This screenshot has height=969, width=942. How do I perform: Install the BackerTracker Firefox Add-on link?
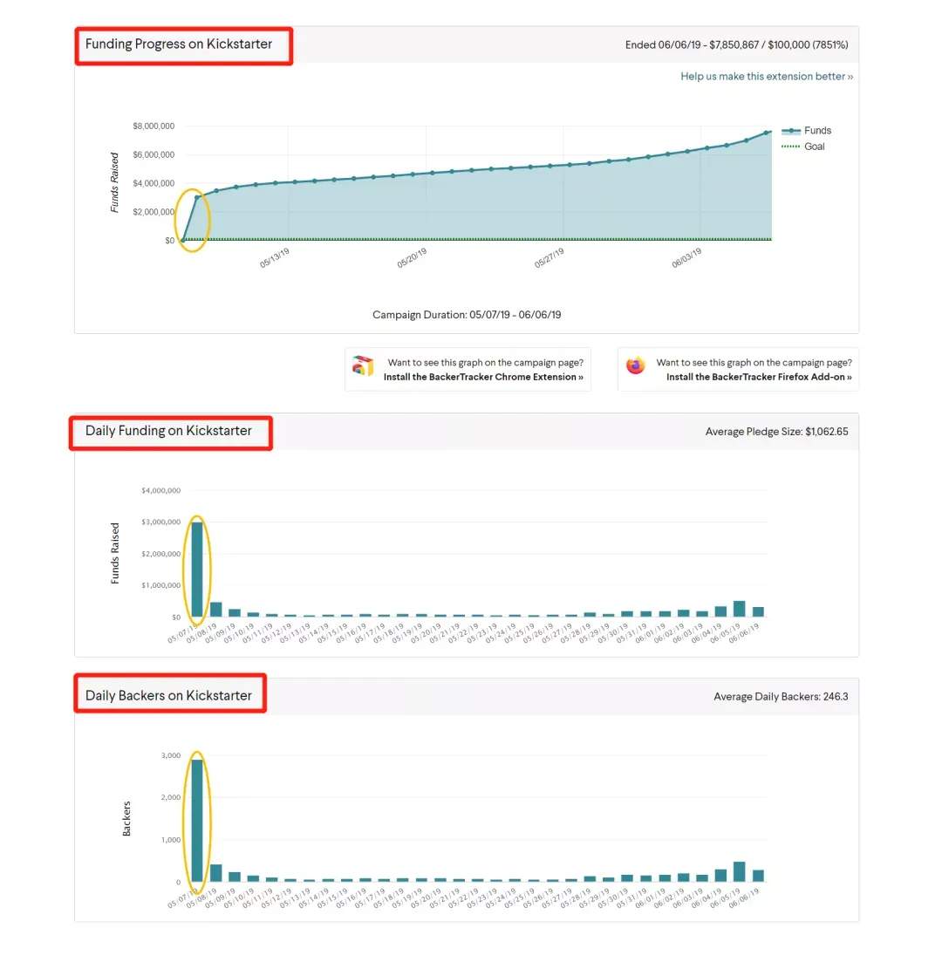tap(759, 377)
